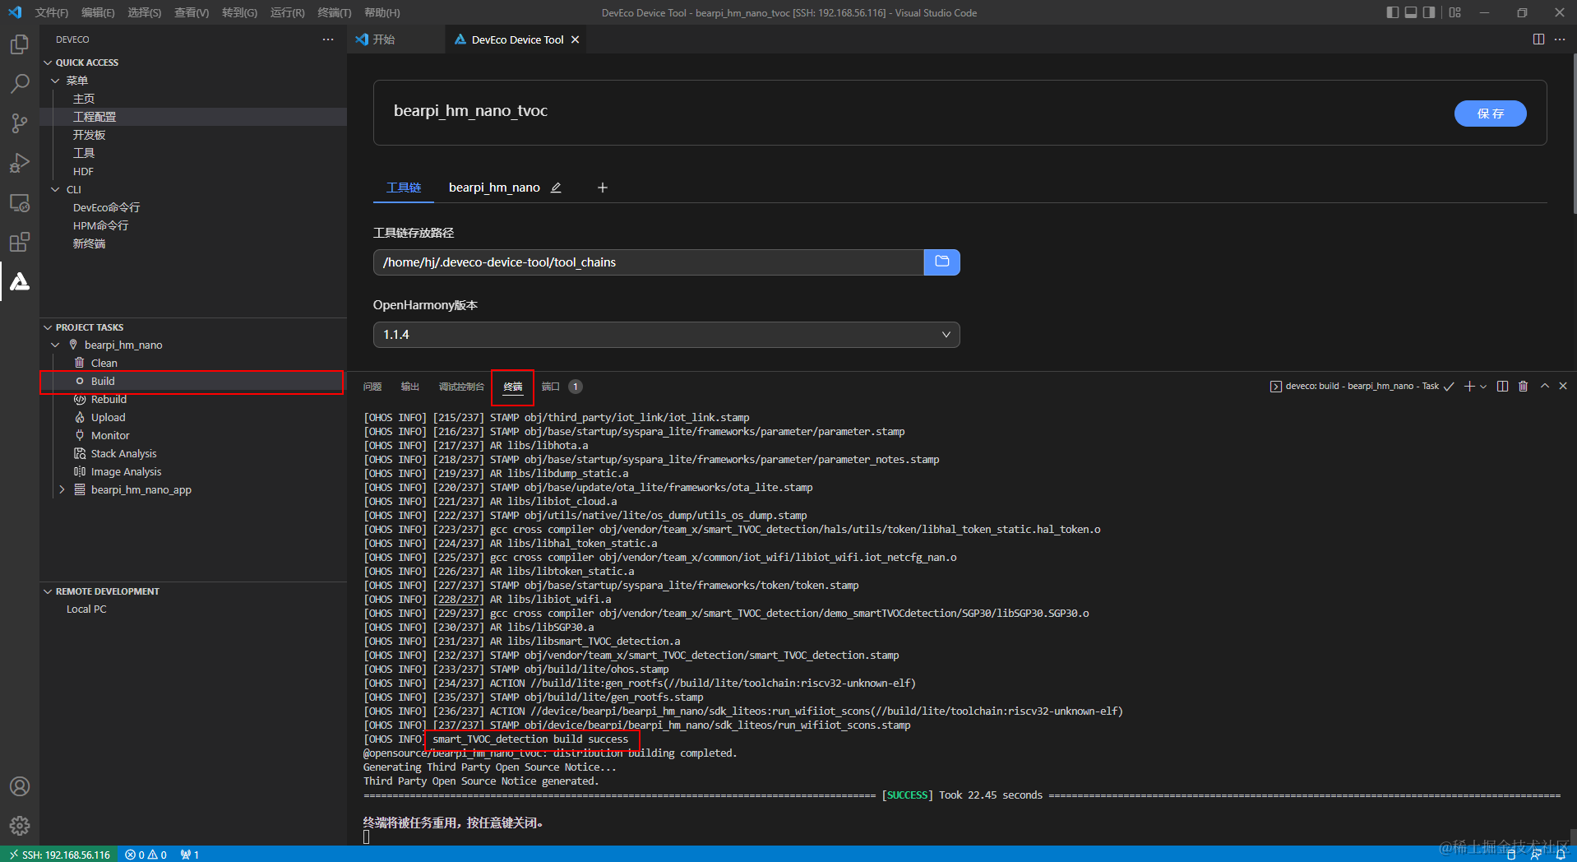Collapse the bearpi_hm_nano task tree
Screen dimensions: 1577x862
tap(55, 345)
